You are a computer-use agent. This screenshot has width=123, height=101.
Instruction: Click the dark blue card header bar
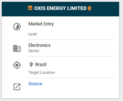pos(60,9)
